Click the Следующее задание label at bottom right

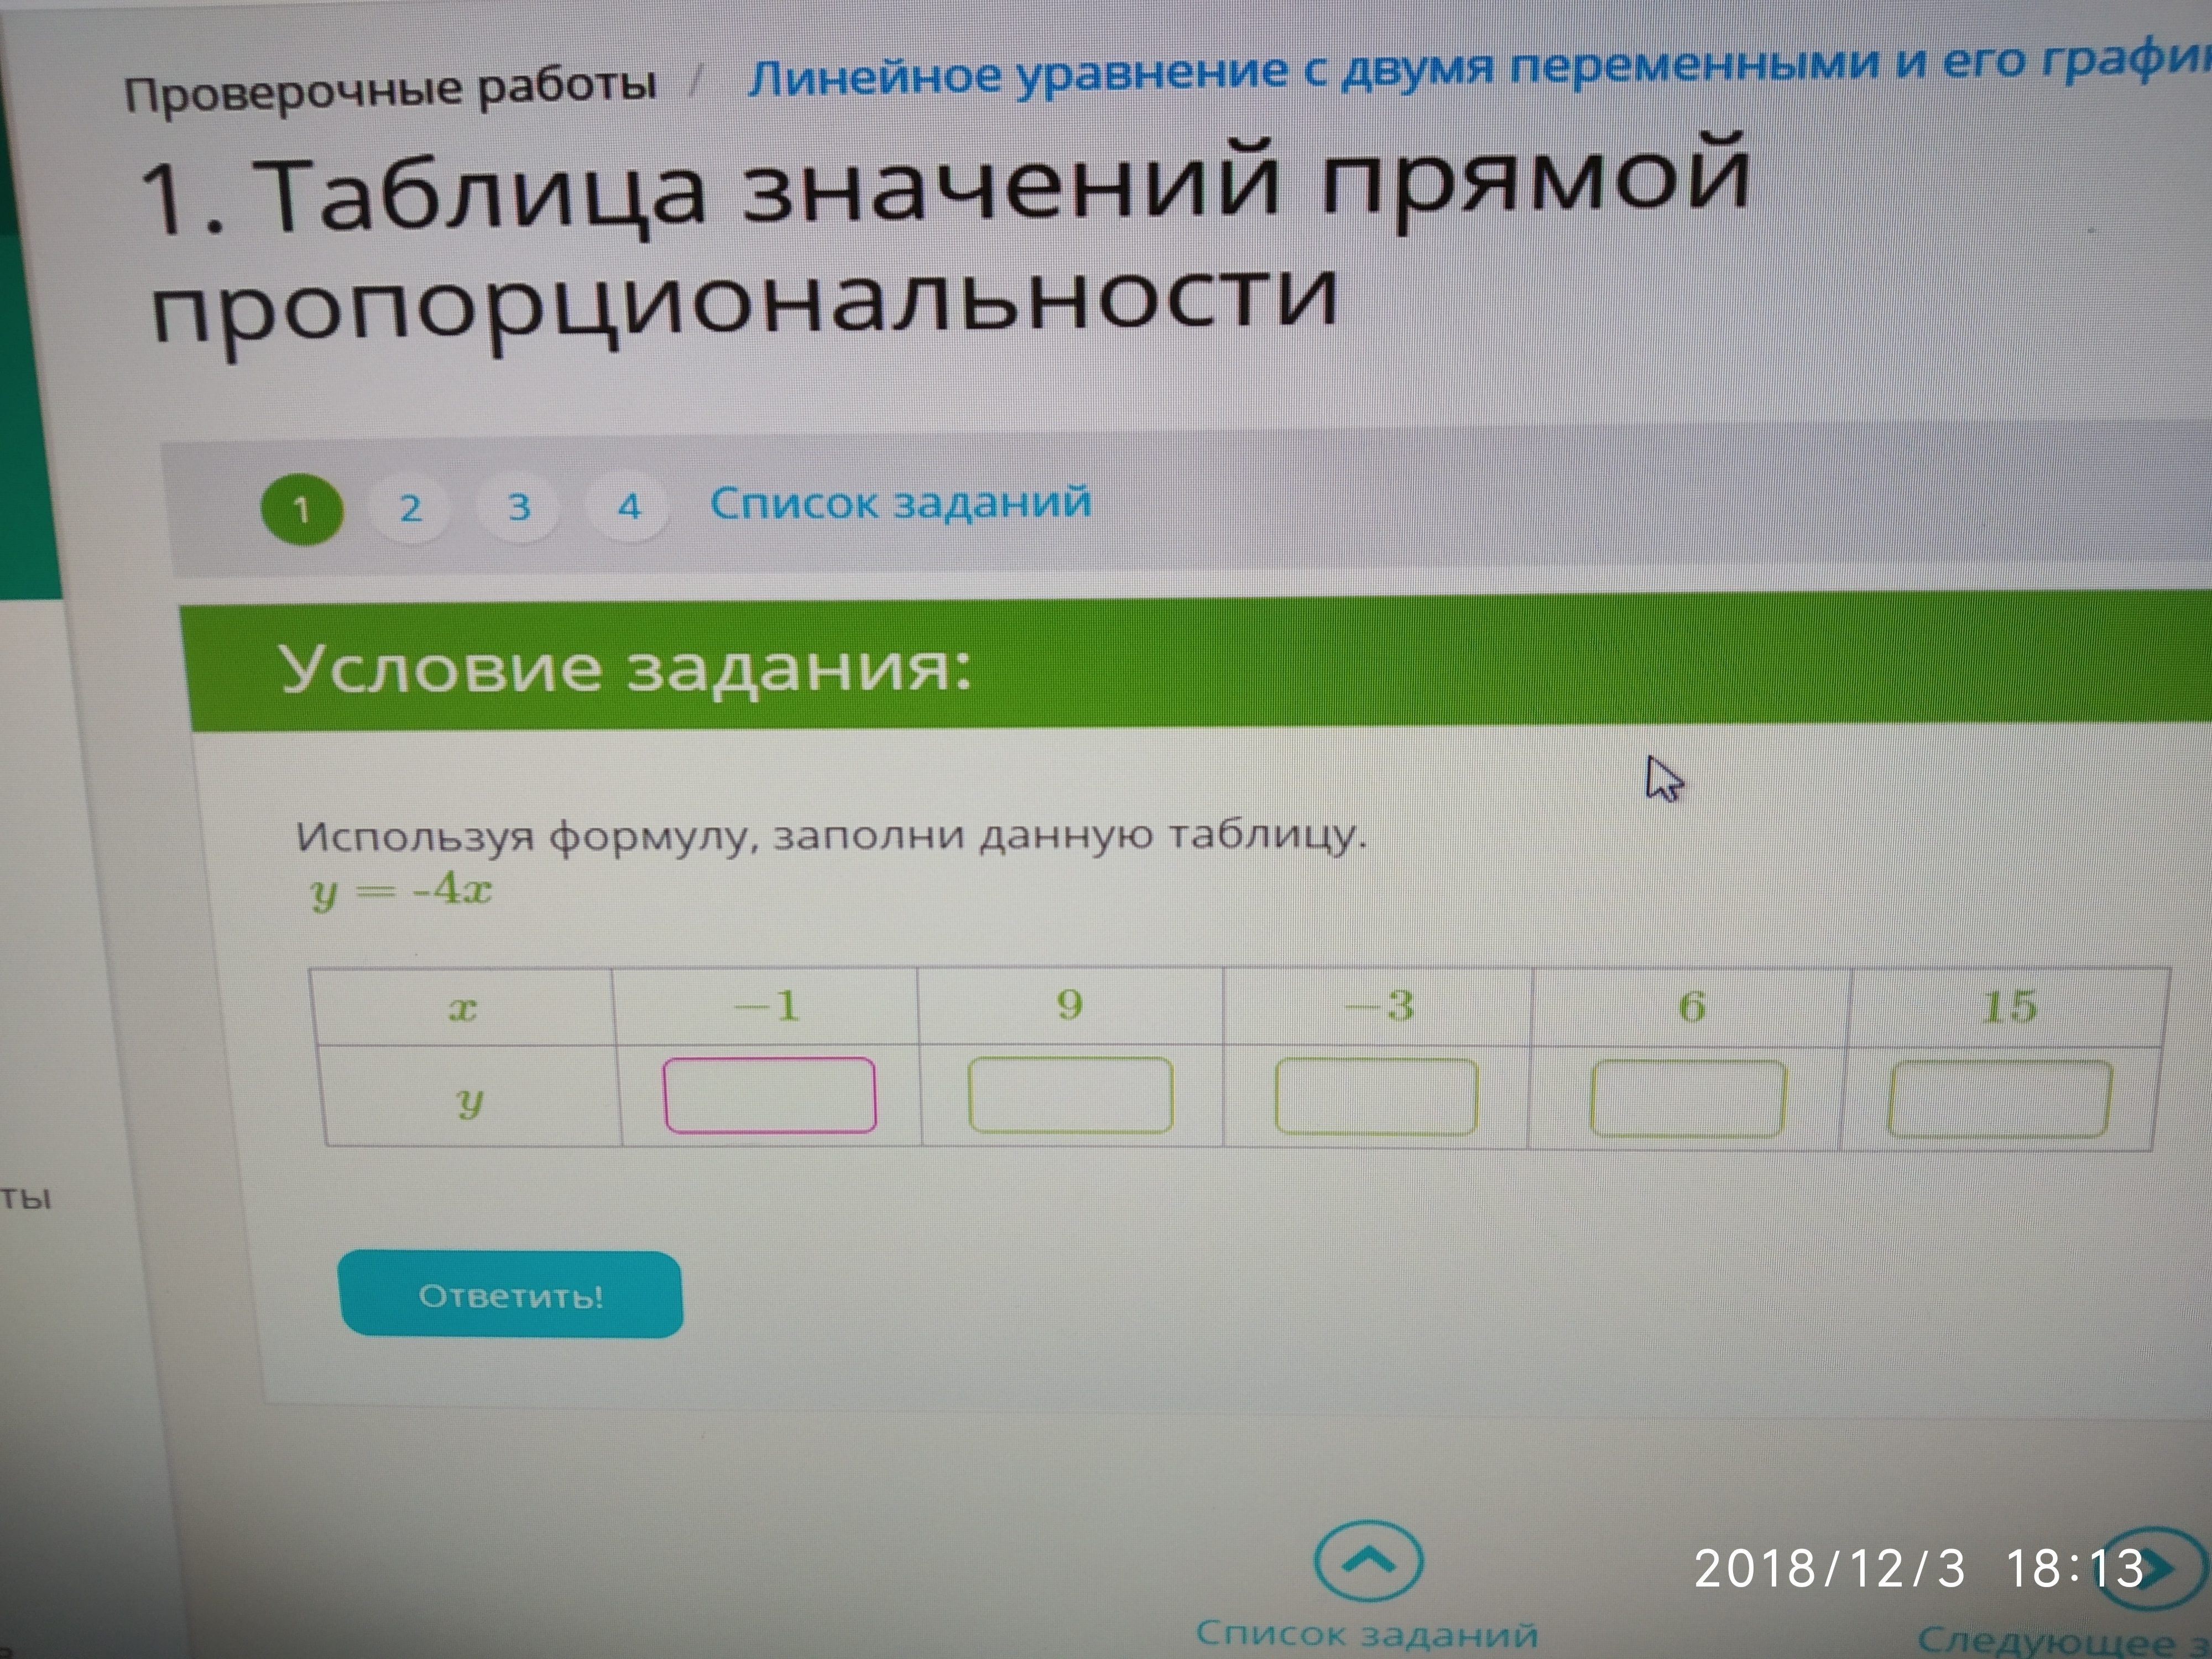point(2060,1641)
